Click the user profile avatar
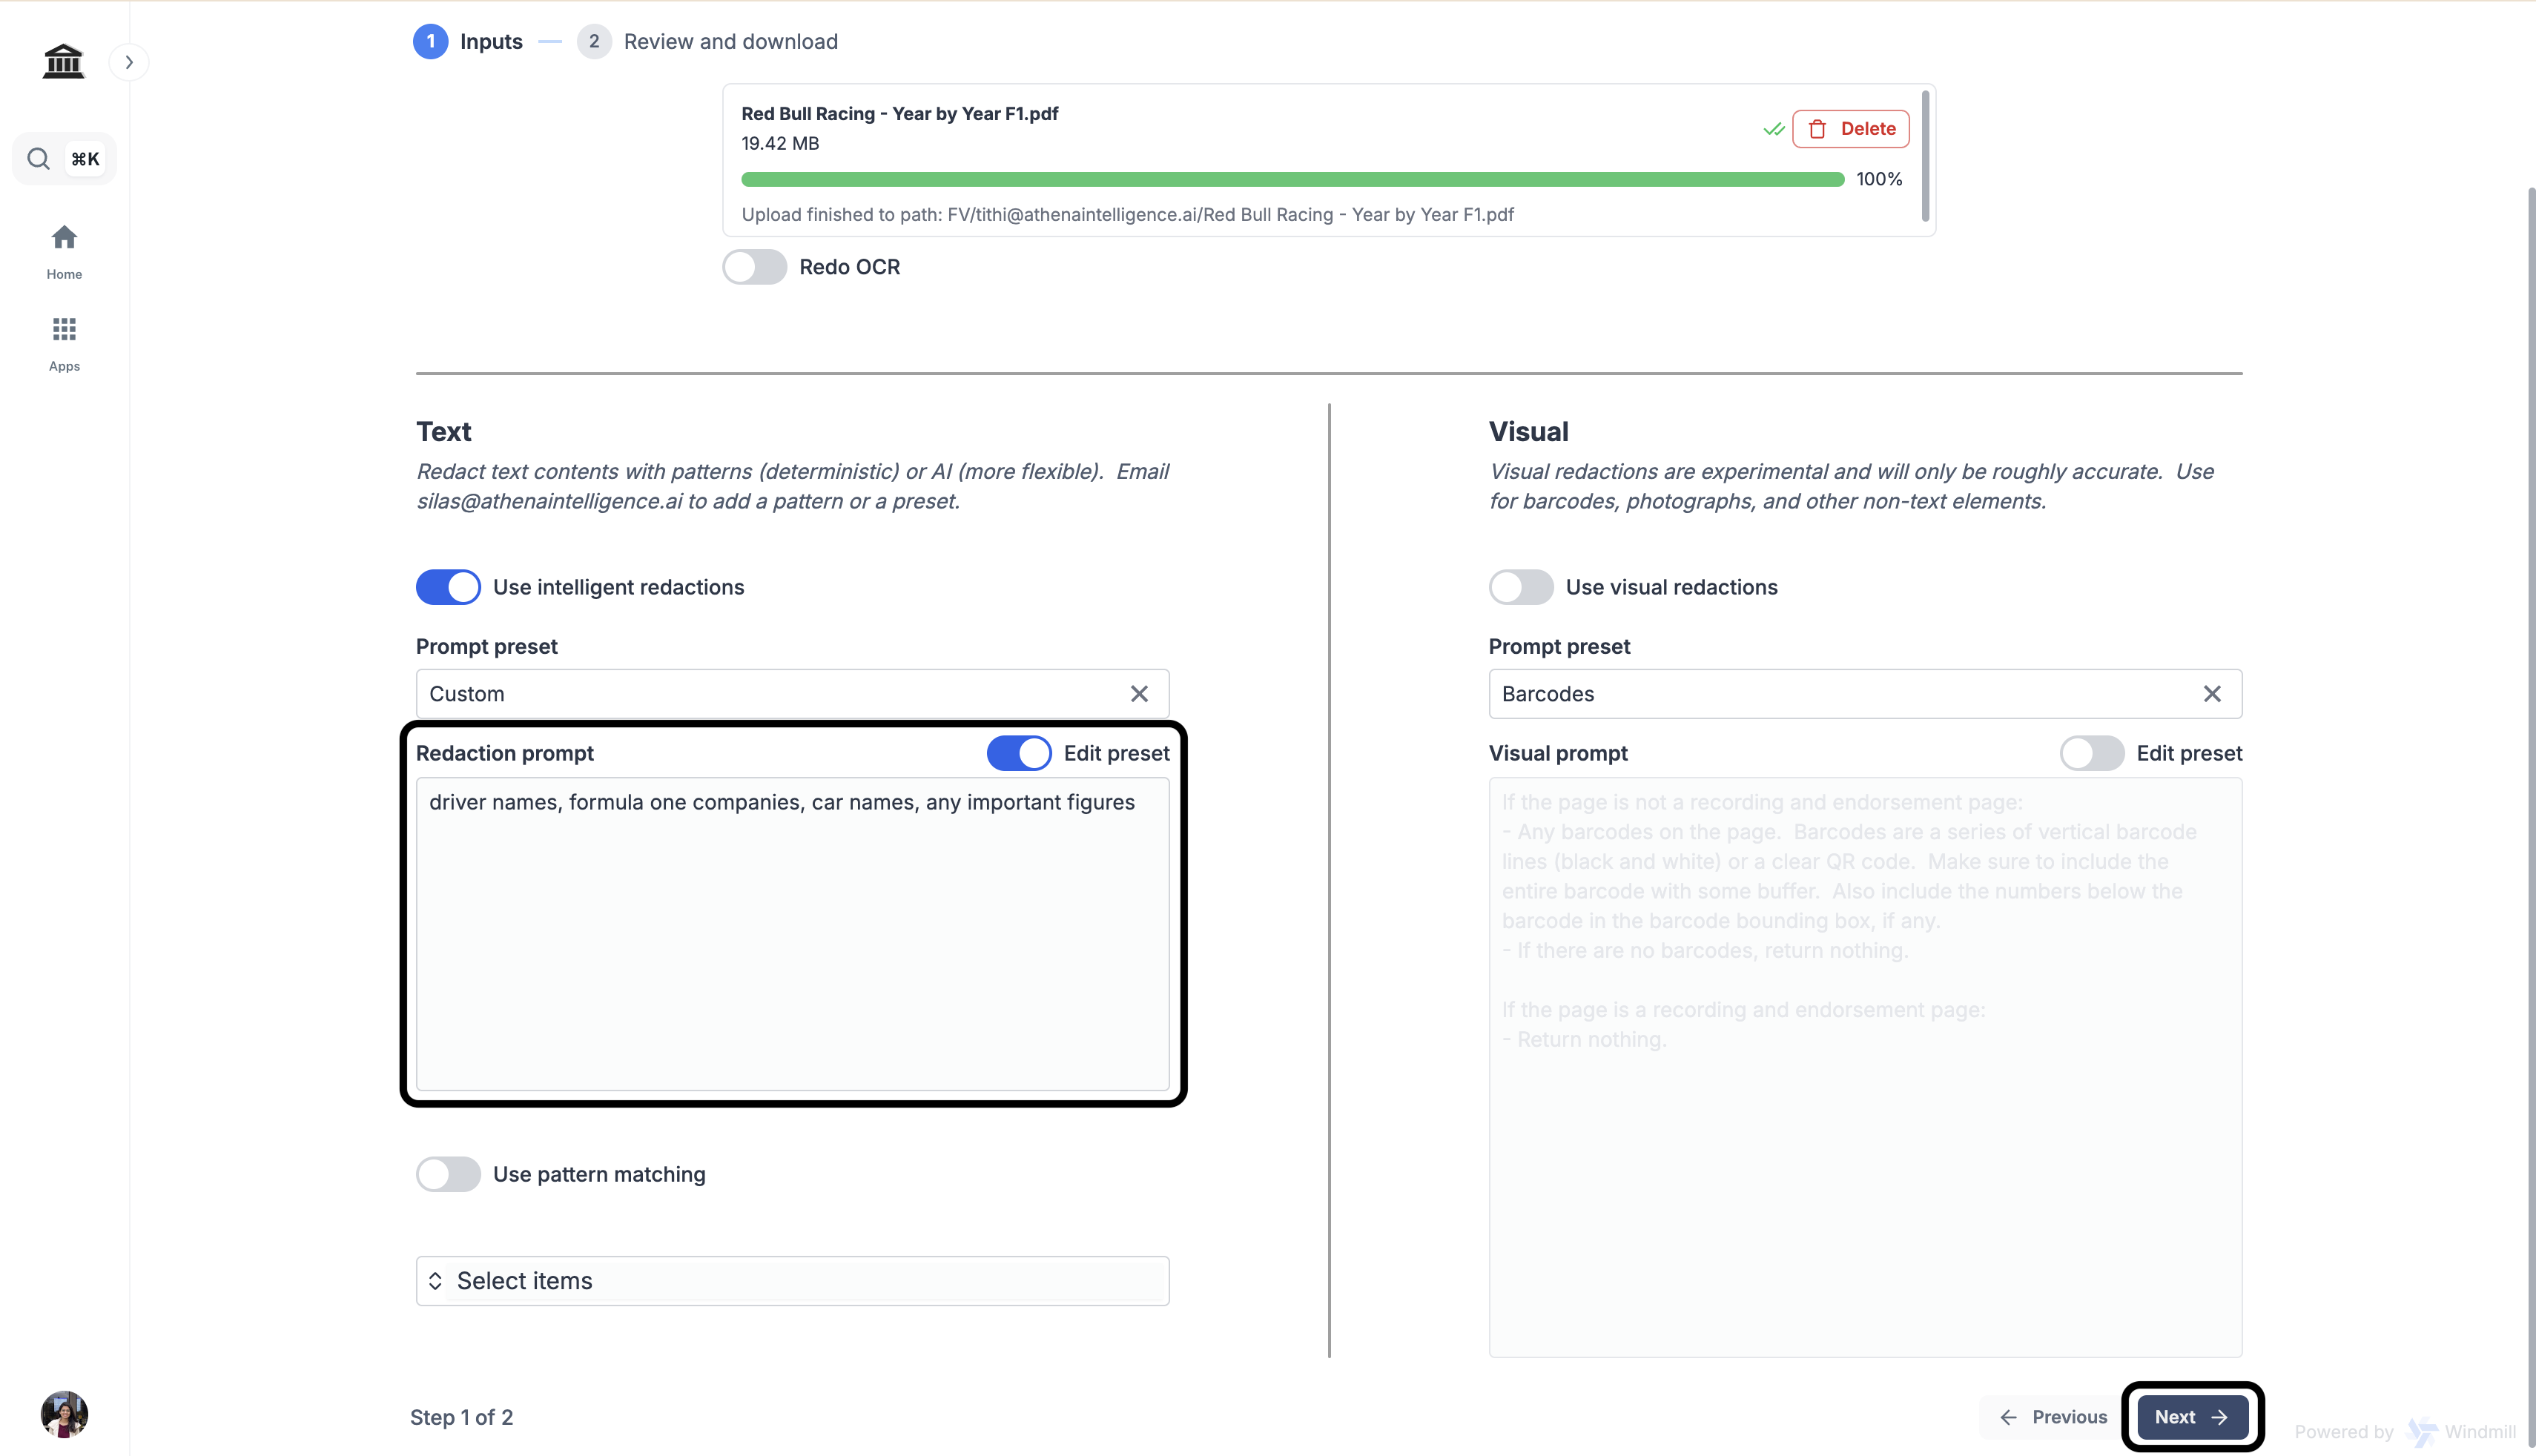This screenshot has width=2536, height=1456. [64, 1413]
